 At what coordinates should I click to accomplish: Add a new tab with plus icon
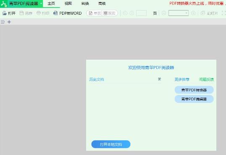tap(9, 22)
